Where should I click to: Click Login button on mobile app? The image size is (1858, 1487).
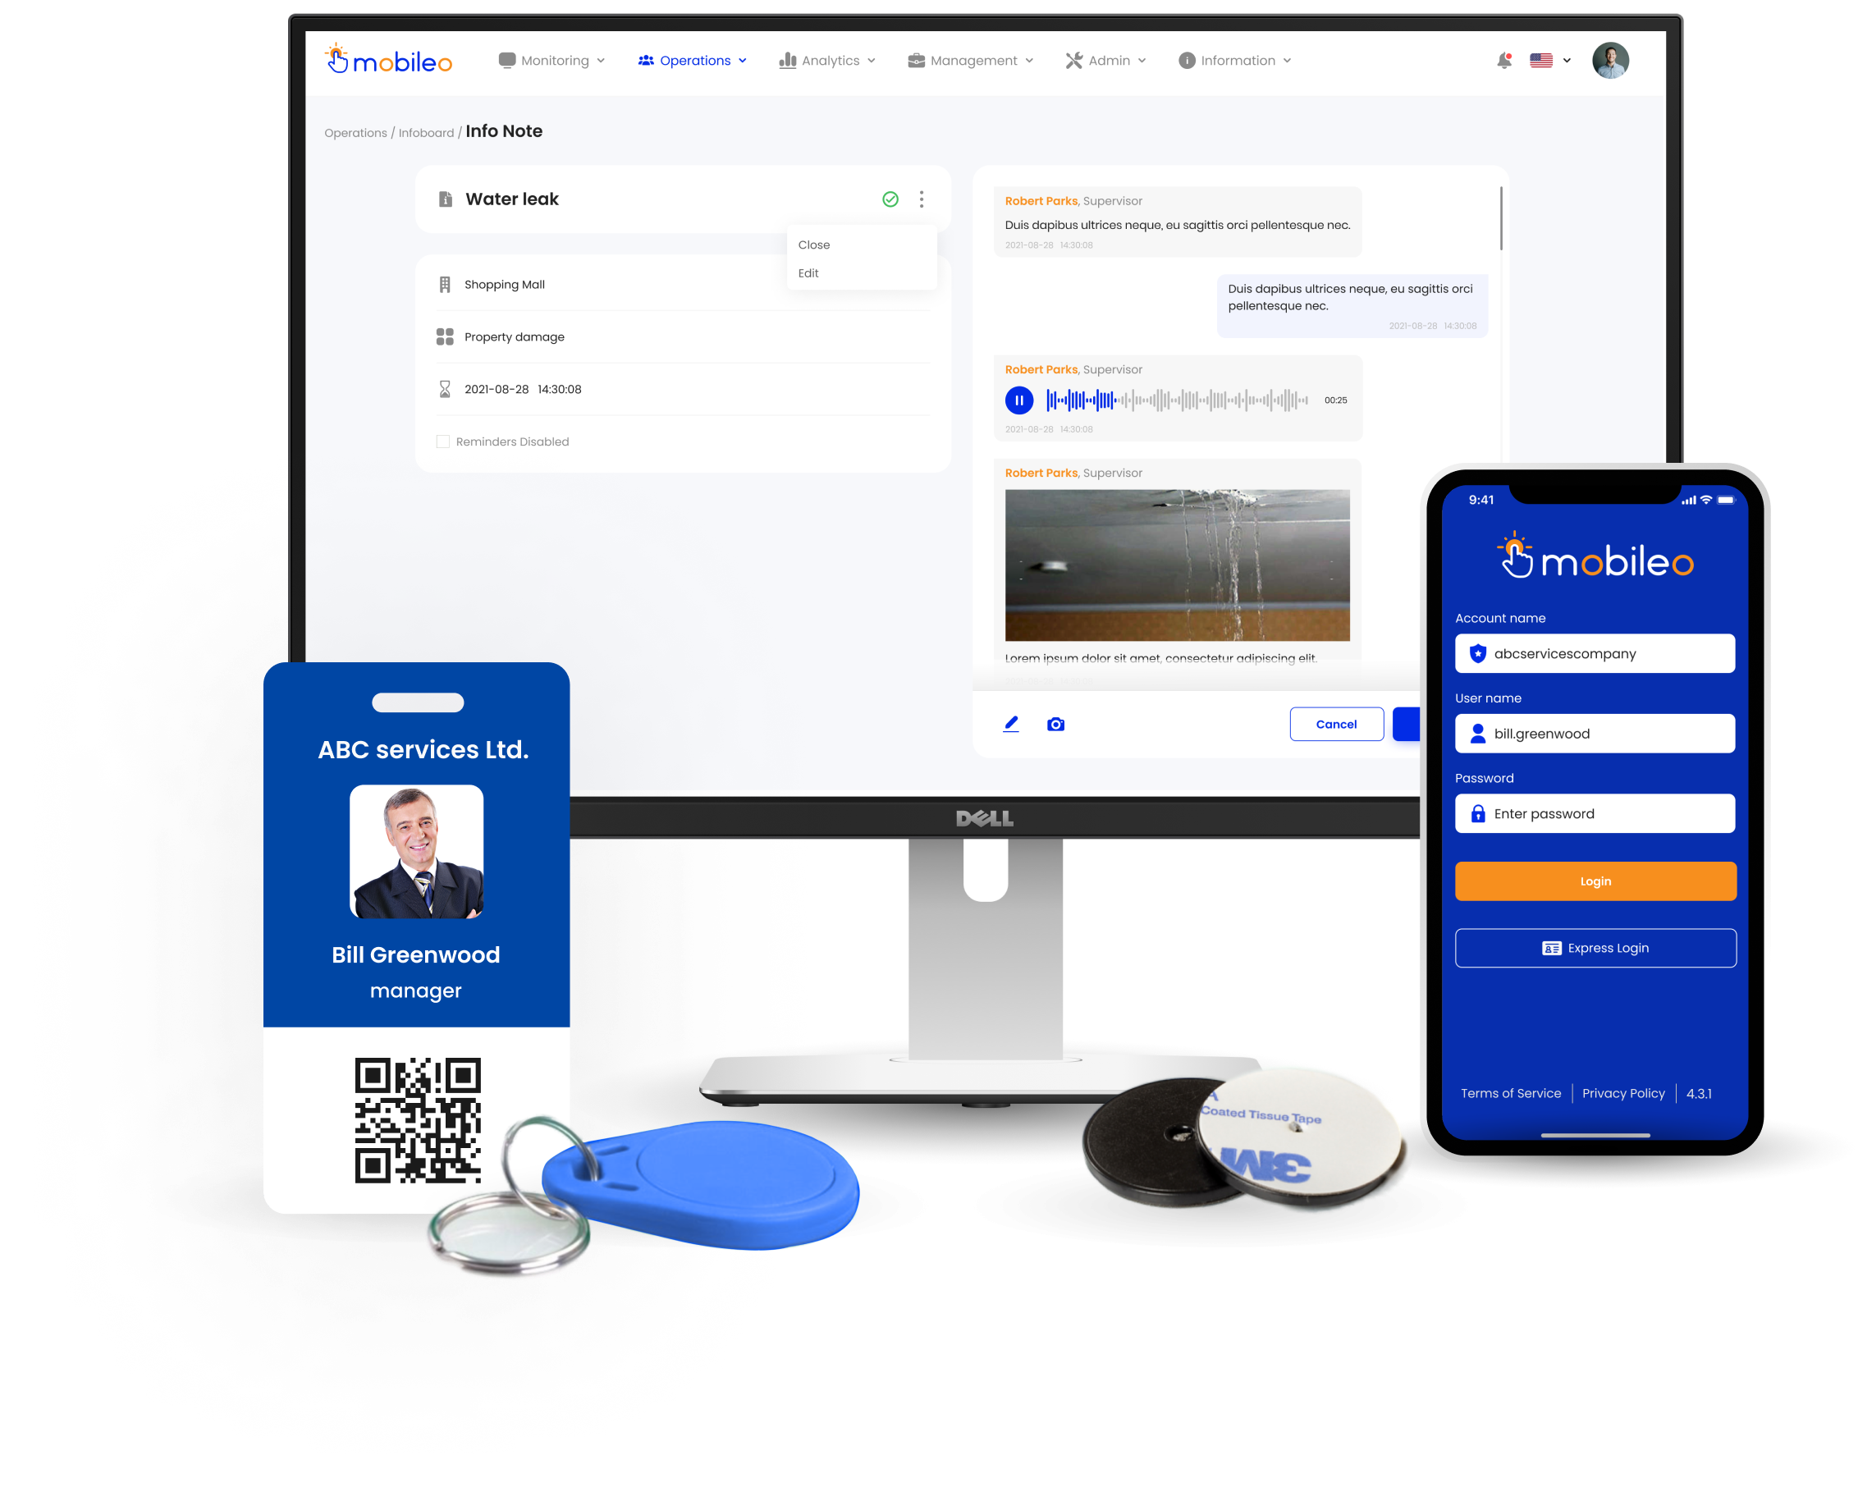tap(1597, 880)
